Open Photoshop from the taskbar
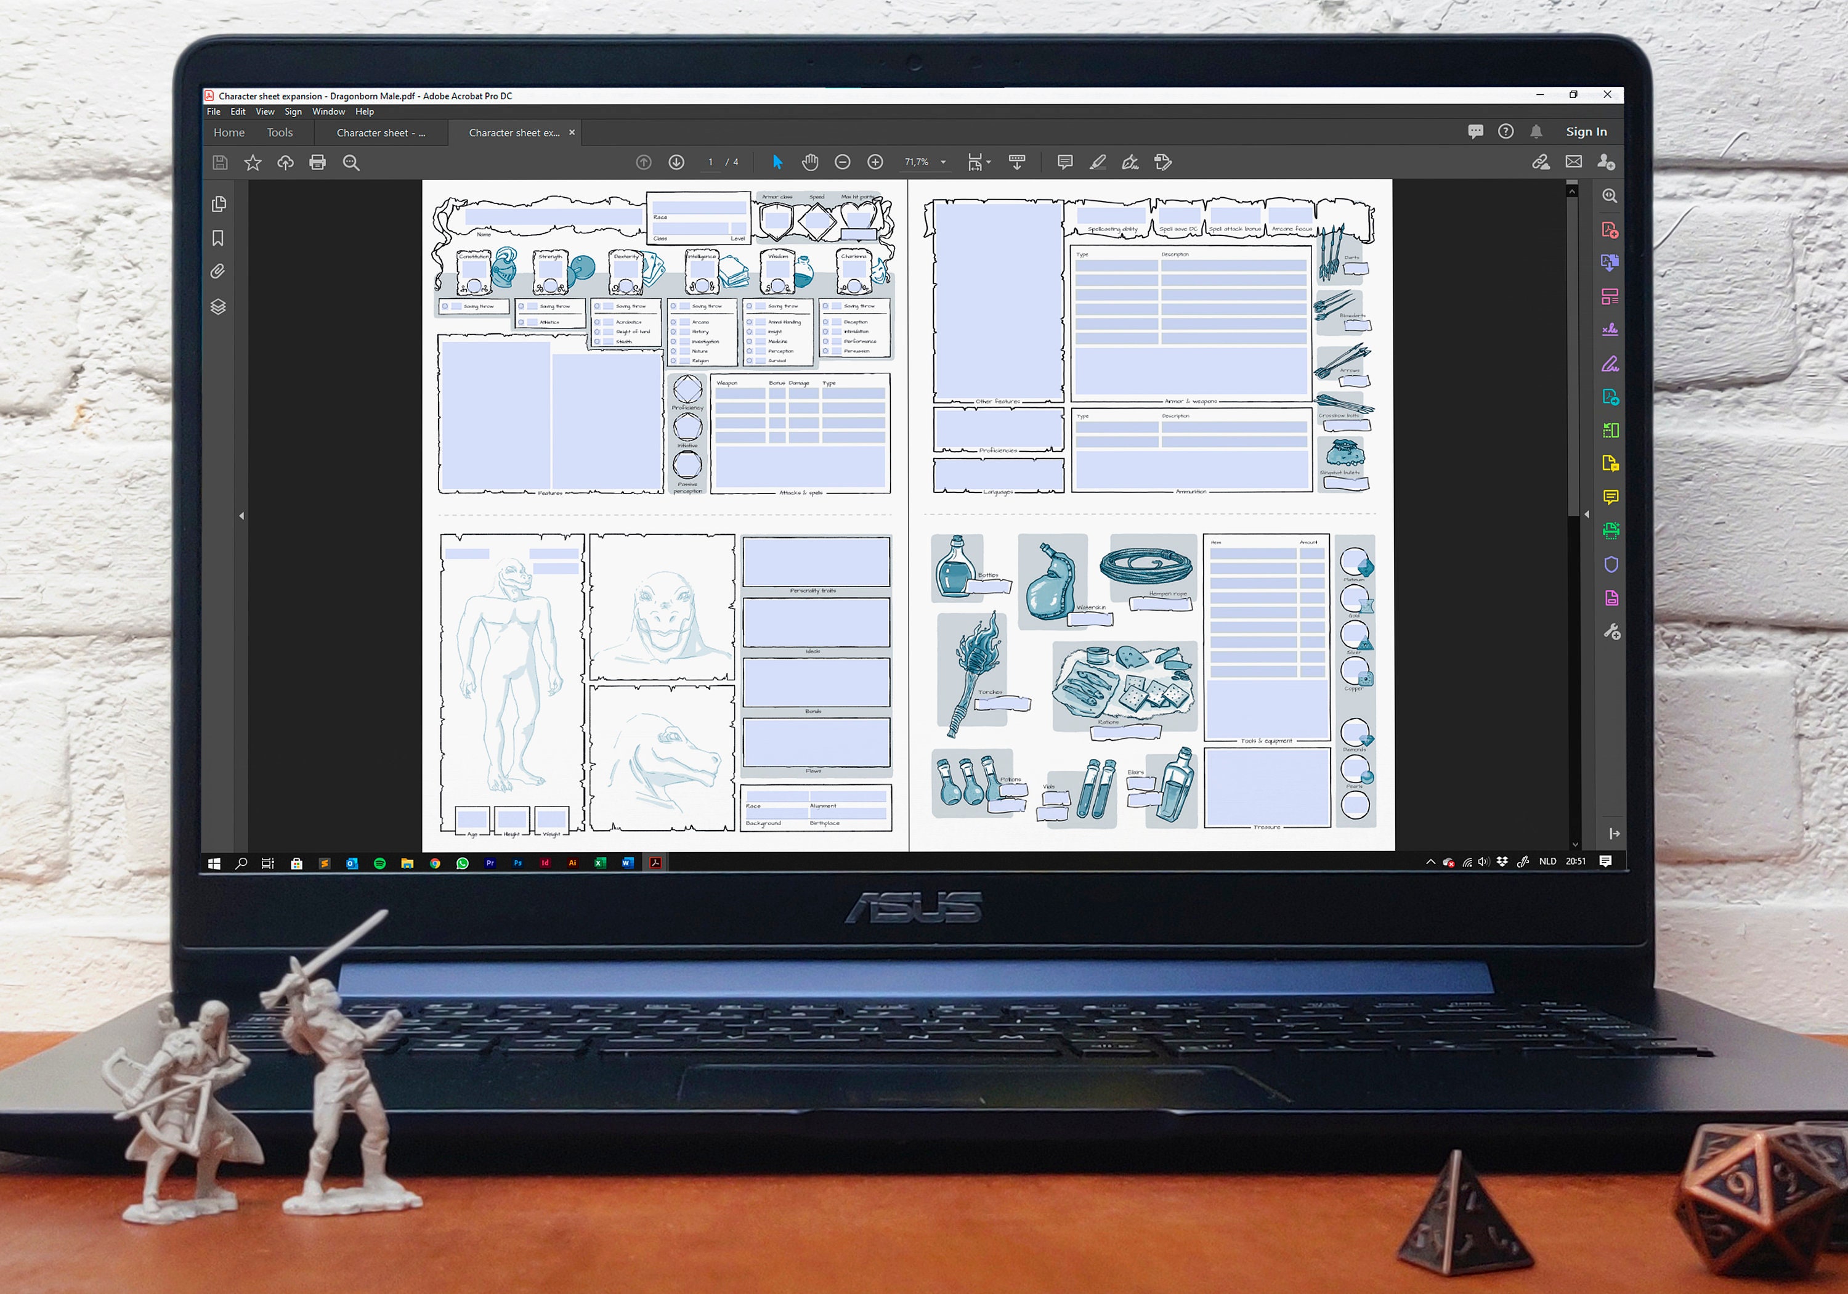Screen dimensions: 1848x1294 point(517,863)
